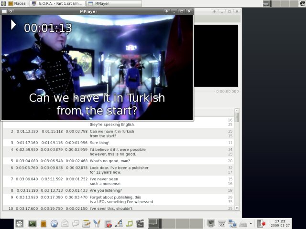Open the Xfce paw menu in bottom panel

(20, 224)
